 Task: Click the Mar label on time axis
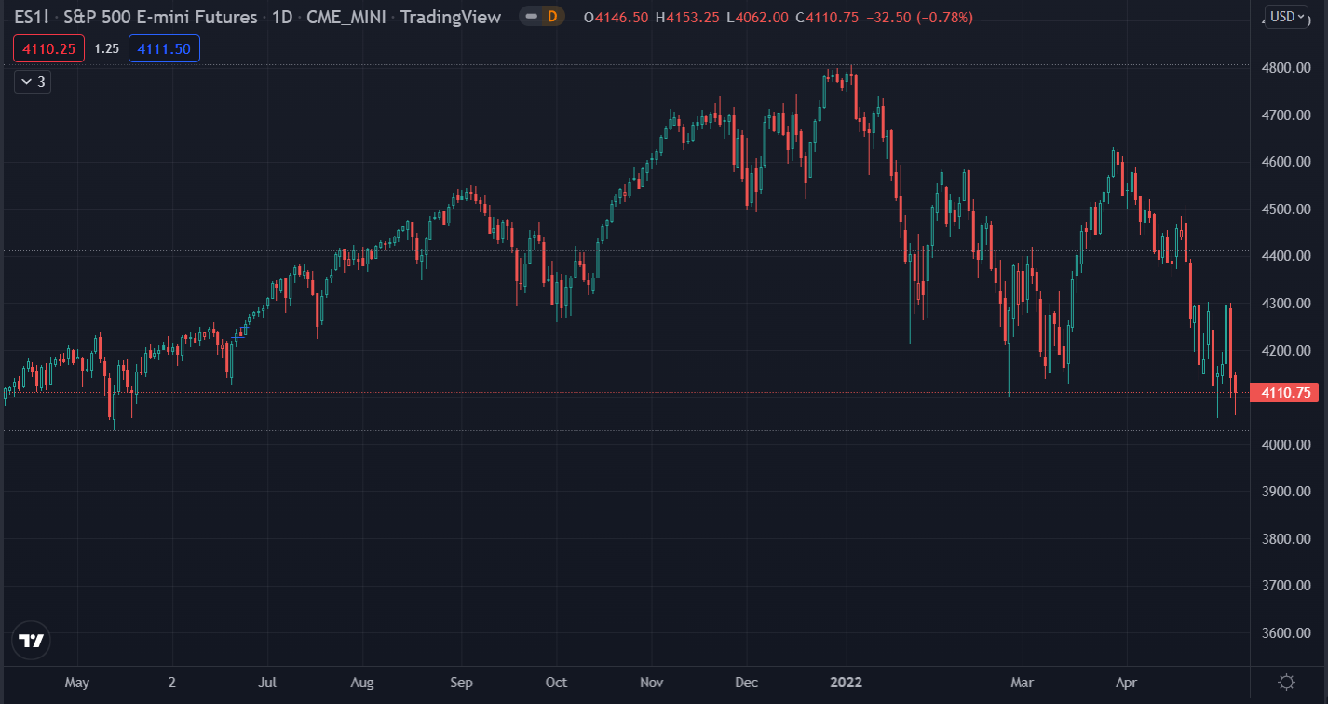coord(1023,683)
